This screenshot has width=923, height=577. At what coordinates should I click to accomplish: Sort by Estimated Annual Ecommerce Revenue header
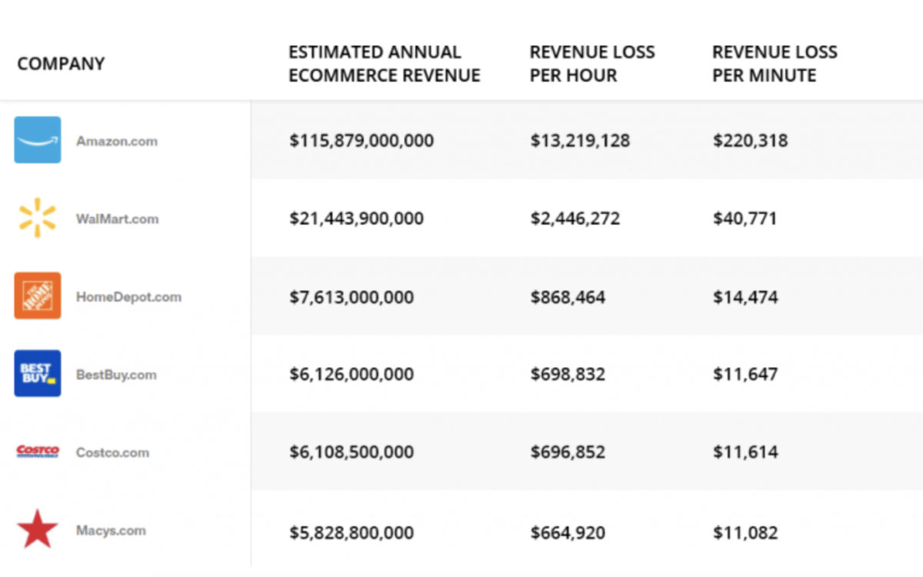384,64
